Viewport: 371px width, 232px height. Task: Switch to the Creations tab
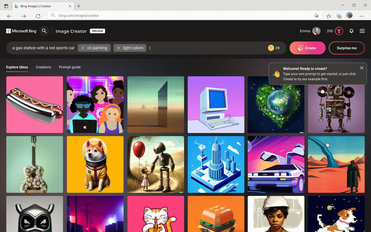click(x=43, y=67)
